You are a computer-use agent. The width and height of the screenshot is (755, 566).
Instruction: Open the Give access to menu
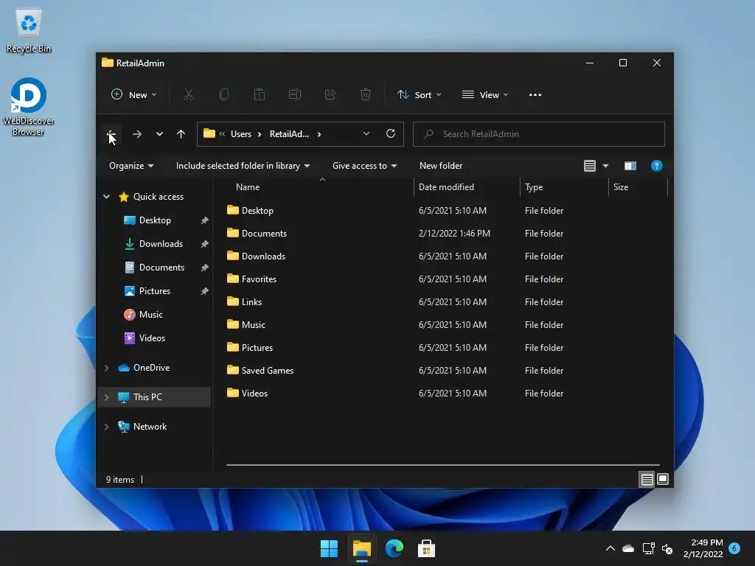[364, 166]
